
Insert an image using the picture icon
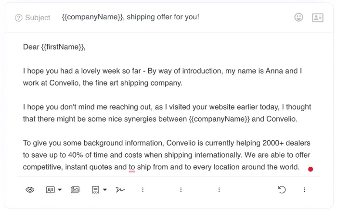coord(75,190)
